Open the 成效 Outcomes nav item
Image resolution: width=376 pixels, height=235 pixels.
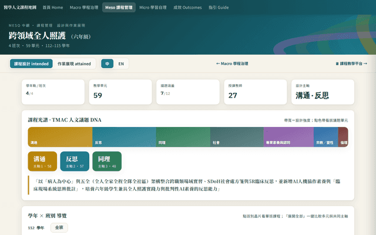pyautogui.click(x=187, y=8)
